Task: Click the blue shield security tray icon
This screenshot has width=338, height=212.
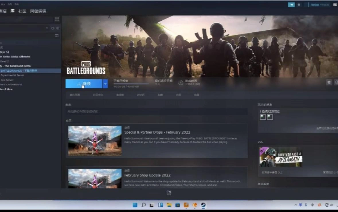Action: [x=300, y=205]
